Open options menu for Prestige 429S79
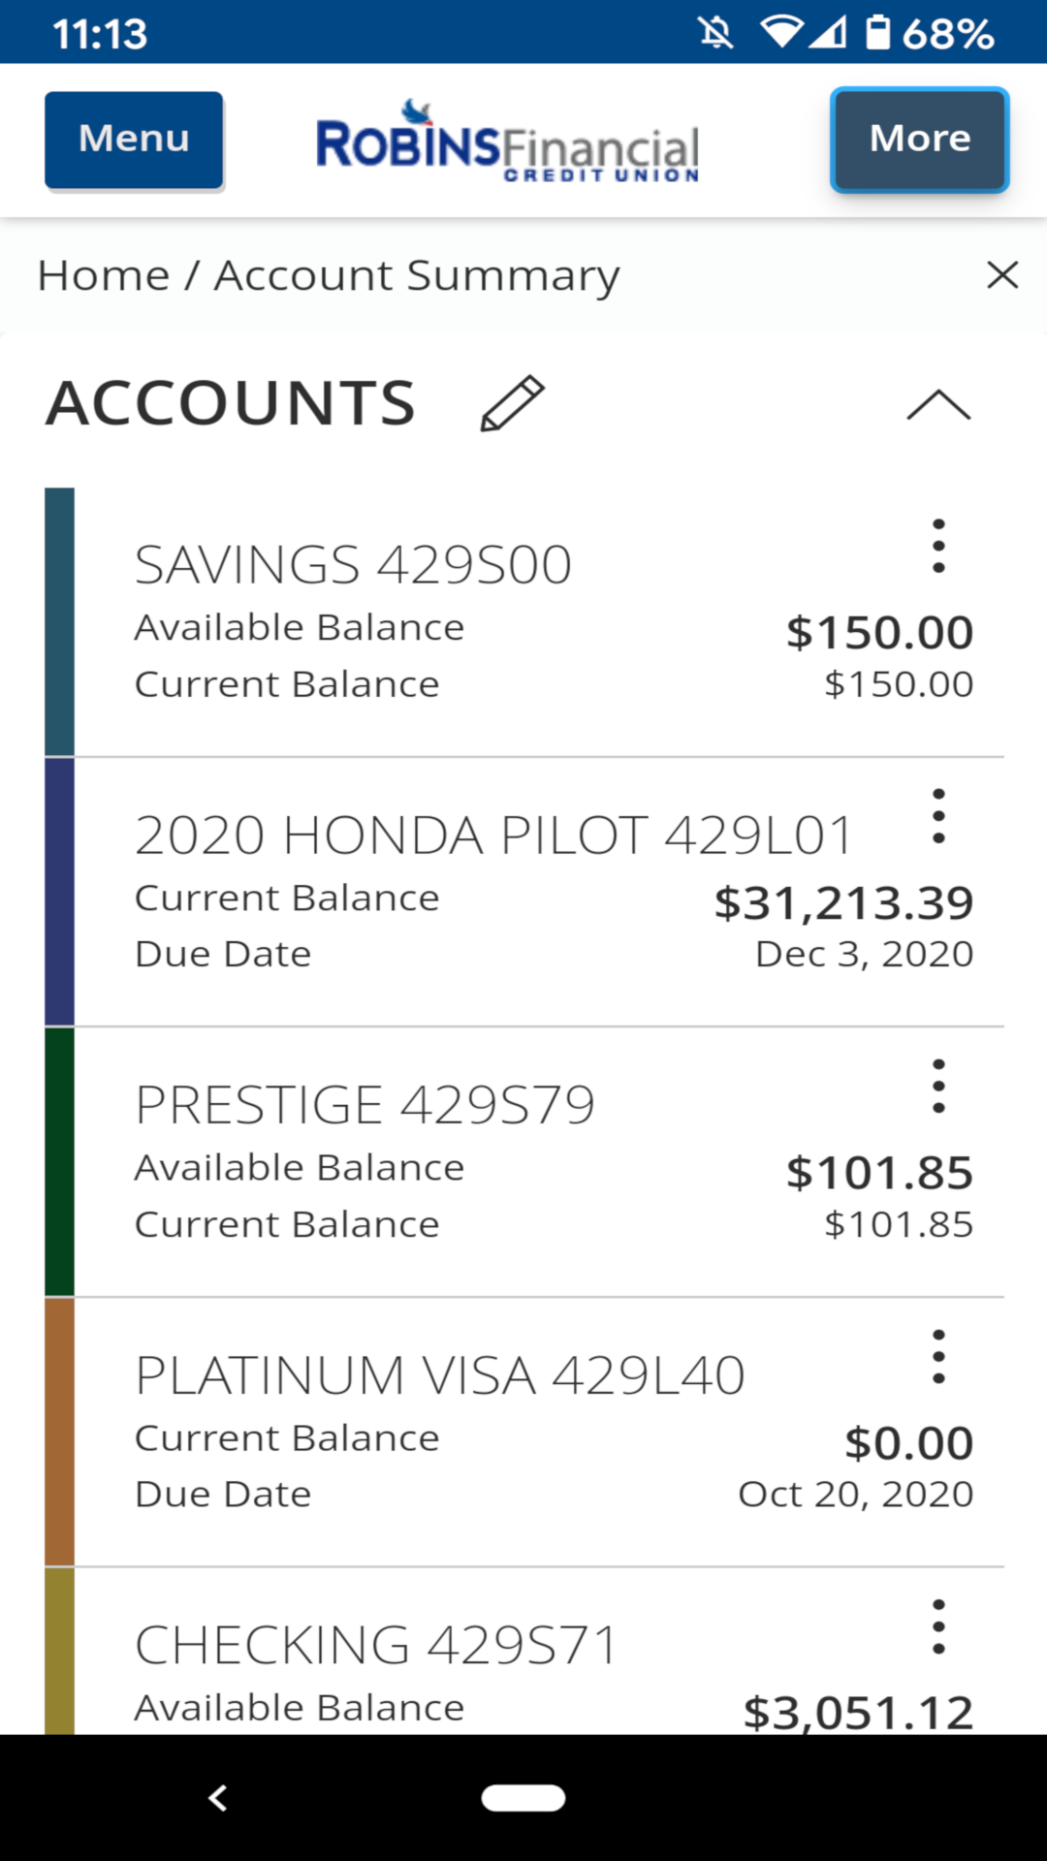Viewport: 1047px width, 1861px height. click(x=937, y=1086)
